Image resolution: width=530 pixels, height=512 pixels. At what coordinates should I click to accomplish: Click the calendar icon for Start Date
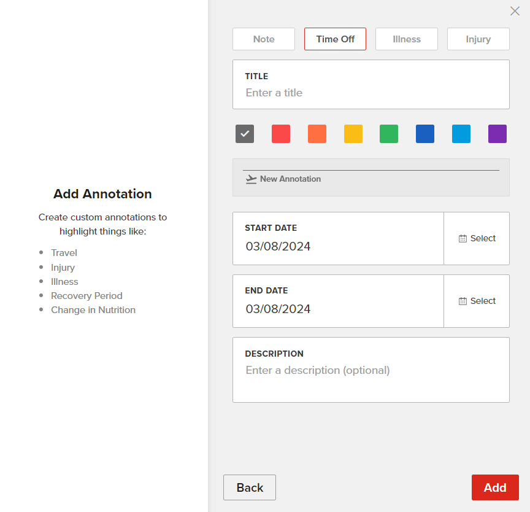463,238
